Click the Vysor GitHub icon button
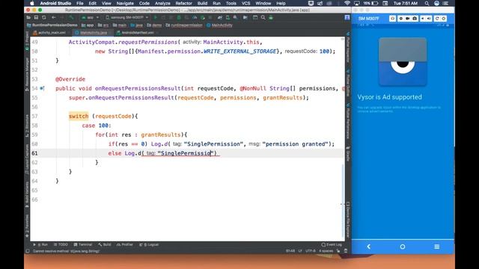 [x=392, y=19]
